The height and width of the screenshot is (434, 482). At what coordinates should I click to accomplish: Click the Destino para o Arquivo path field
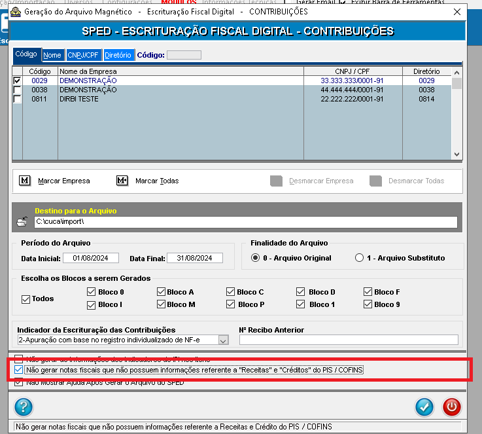246,222
